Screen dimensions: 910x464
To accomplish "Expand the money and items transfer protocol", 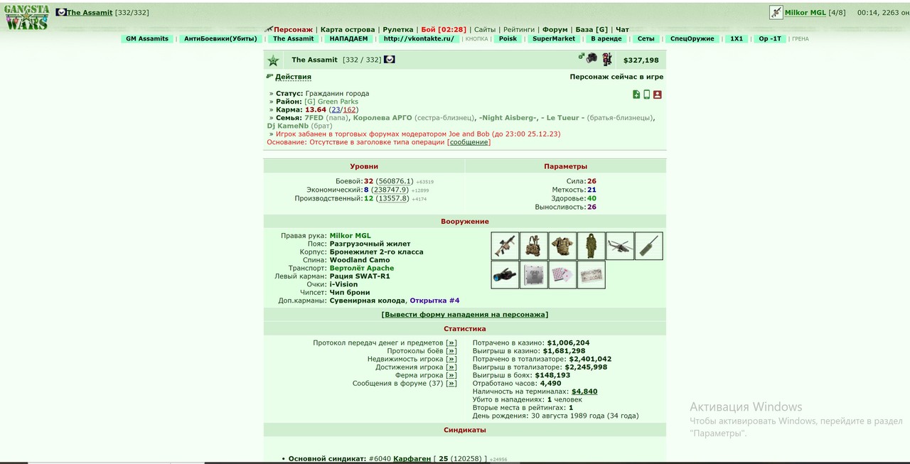I will [x=451, y=342].
